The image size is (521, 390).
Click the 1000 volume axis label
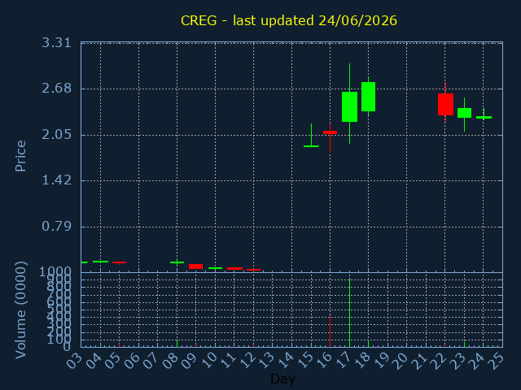click(55, 272)
